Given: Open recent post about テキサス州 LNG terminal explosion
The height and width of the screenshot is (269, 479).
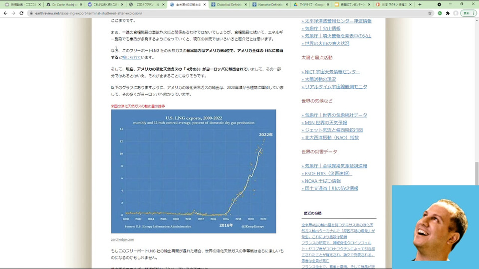Looking at the screenshot, I should tap(338, 231).
